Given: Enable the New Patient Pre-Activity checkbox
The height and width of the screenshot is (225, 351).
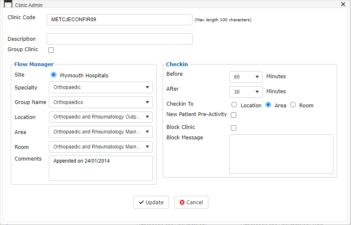Looking at the screenshot, I should (234, 115).
